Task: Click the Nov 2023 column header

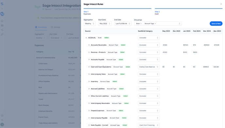Action: pos(217,31)
